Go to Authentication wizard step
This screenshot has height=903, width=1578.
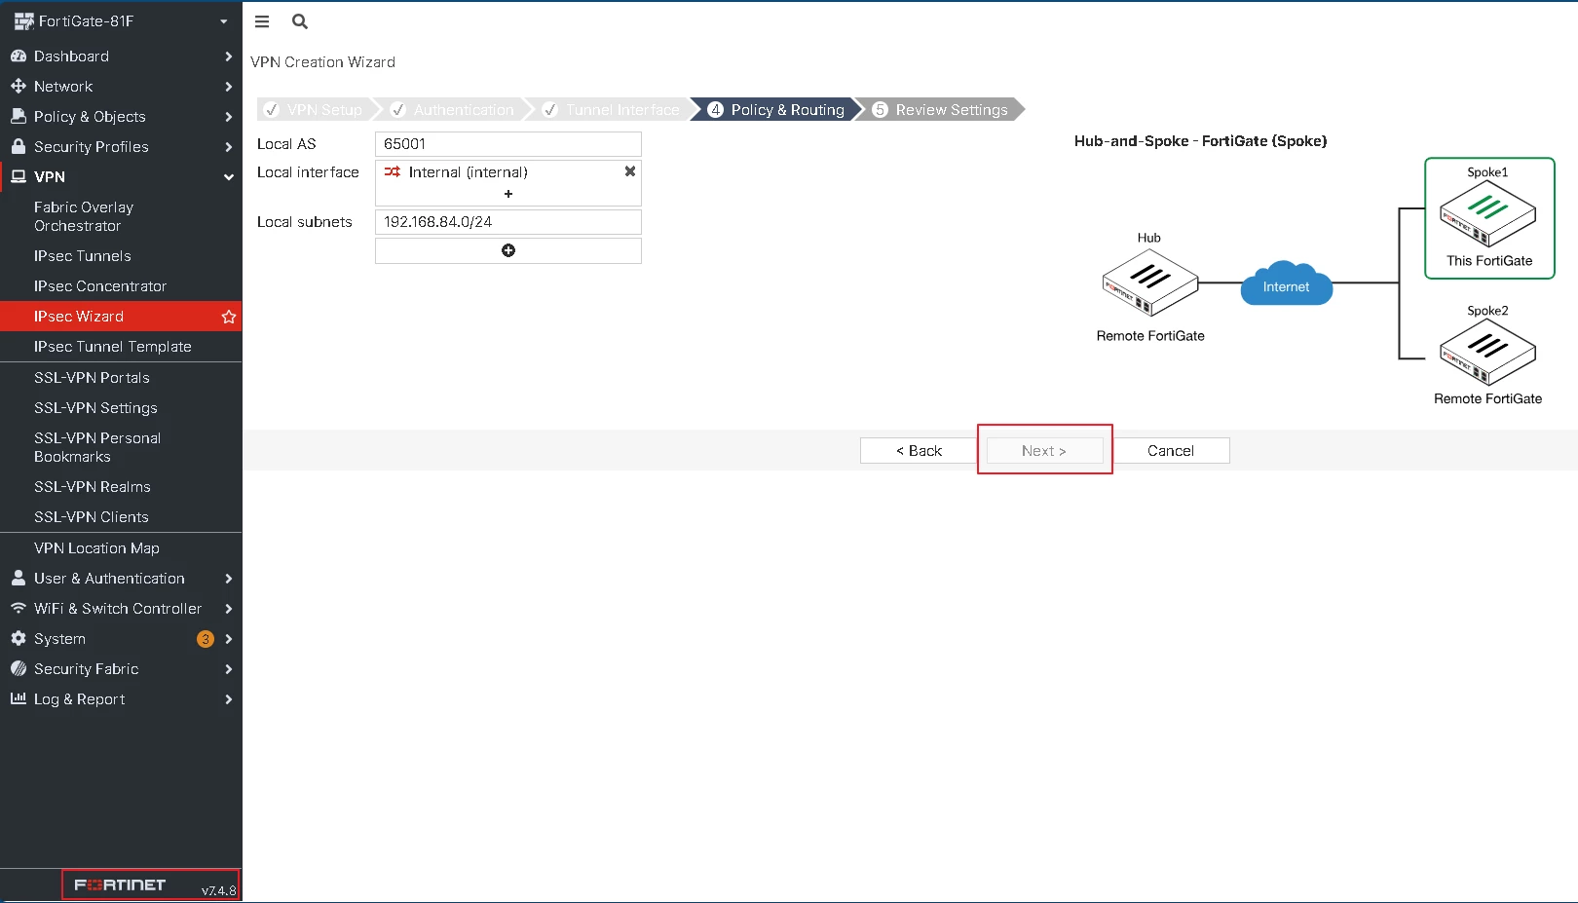tap(454, 110)
